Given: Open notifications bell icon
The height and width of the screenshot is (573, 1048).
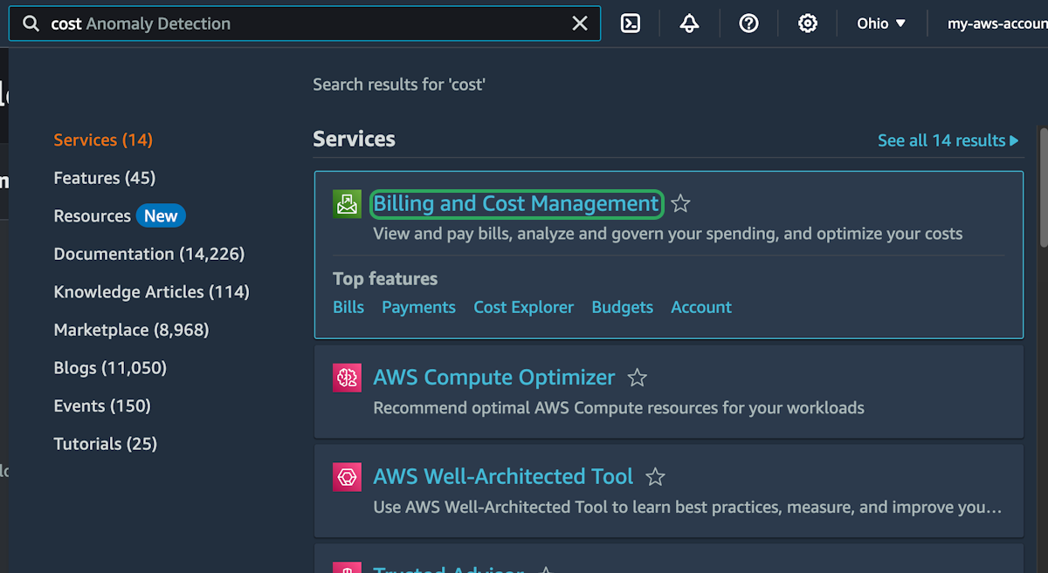Looking at the screenshot, I should (x=689, y=24).
